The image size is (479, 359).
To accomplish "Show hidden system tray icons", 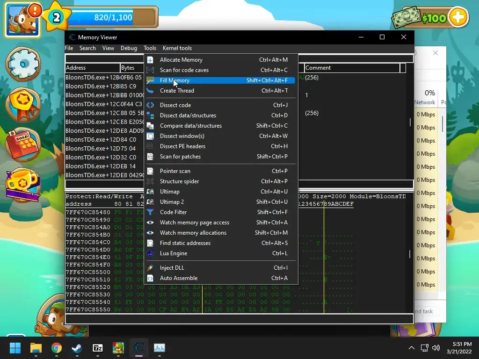I will point(412,348).
